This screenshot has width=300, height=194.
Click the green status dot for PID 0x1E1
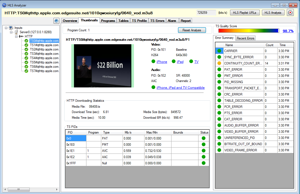(x=203, y=151)
